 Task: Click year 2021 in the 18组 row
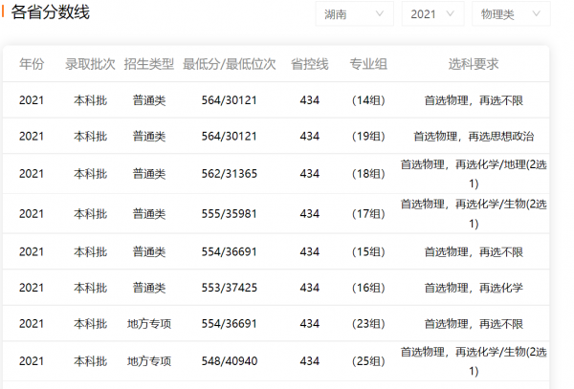coord(32,174)
